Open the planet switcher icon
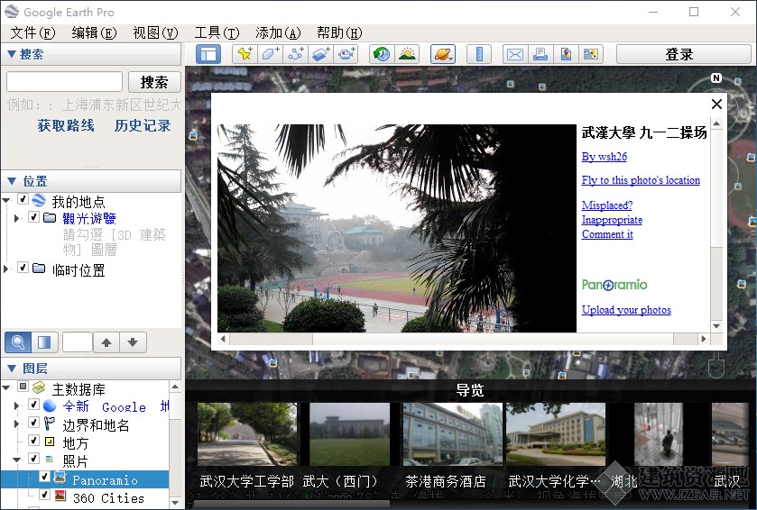The height and width of the screenshot is (510, 757). tap(443, 54)
